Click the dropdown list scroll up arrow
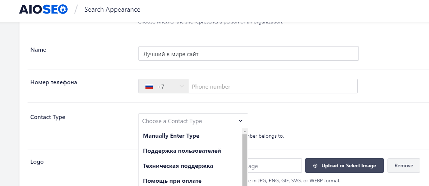429x186 pixels. point(245,131)
